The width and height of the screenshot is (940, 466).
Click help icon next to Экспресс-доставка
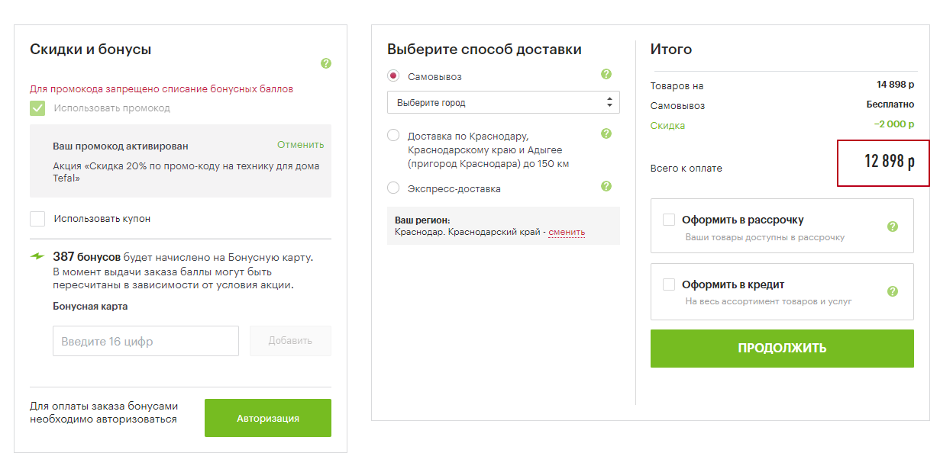606,186
